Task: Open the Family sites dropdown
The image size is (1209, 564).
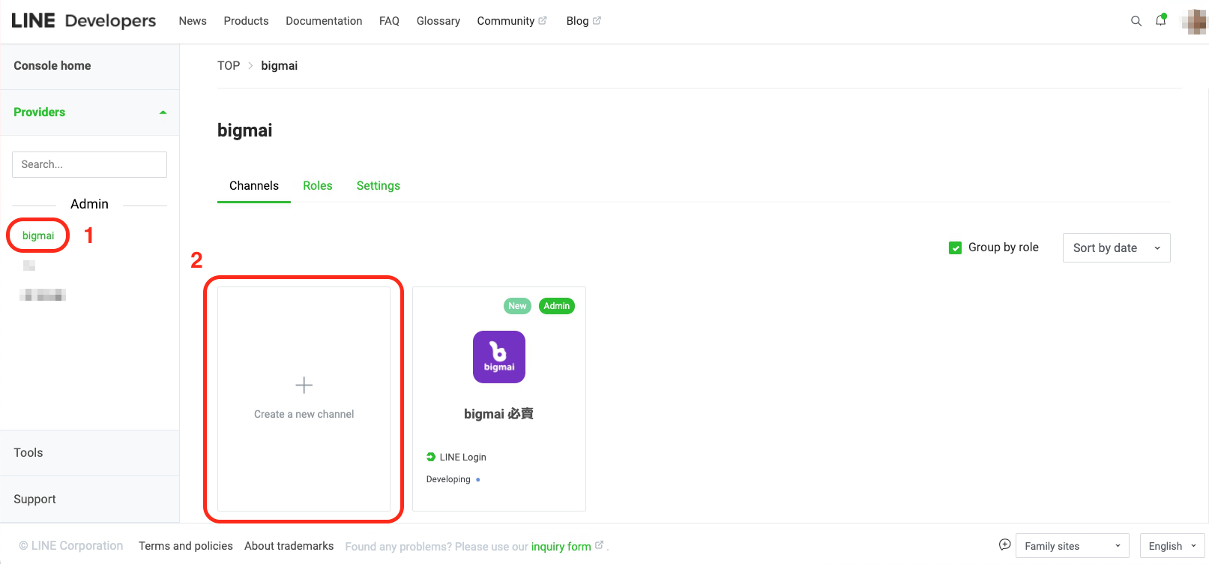Action: coord(1073,546)
